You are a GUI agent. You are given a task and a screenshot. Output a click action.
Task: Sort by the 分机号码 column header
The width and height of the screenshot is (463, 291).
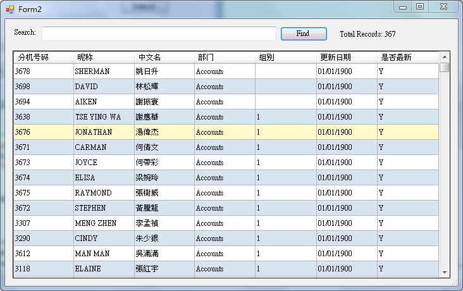[44, 58]
